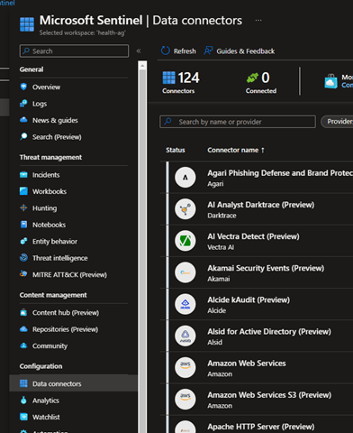Click the Guides & Feedback person icon
The height and width of the screenshot is (433, 353).
[208, 51]
